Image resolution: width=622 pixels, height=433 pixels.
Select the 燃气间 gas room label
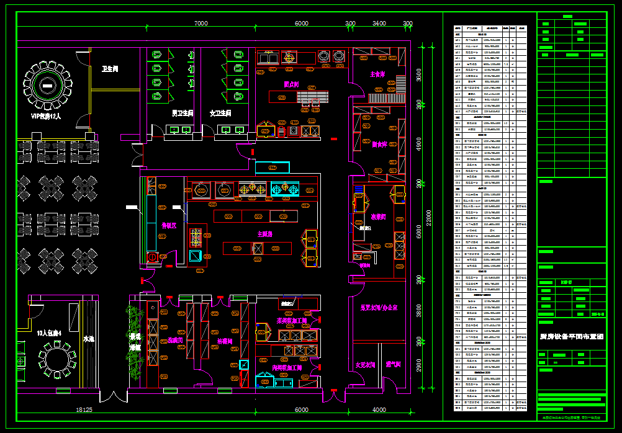pyautogui.click(x=392, y=364)
